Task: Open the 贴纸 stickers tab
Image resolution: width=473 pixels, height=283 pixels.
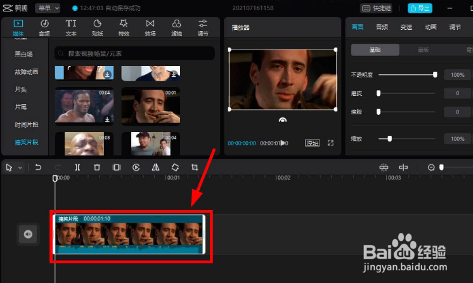Action: [97, 27]
